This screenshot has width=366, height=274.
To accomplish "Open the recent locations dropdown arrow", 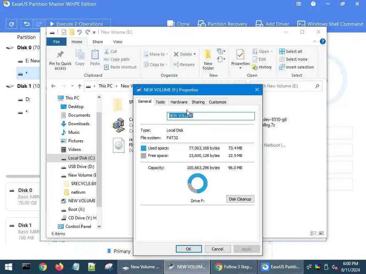I will click(x=72, y=86).
